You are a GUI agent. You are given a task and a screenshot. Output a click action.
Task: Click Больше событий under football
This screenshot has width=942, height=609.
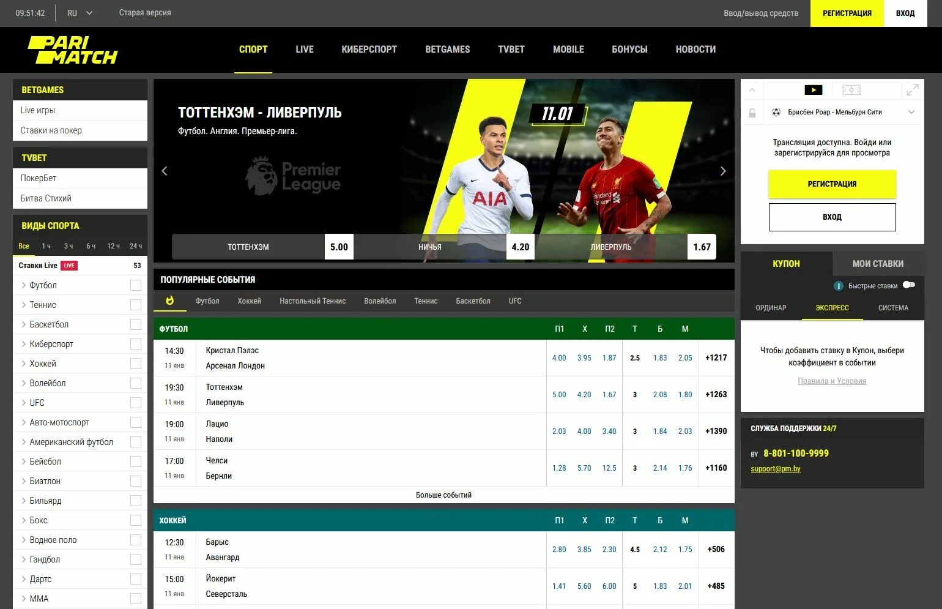[443, 495]
